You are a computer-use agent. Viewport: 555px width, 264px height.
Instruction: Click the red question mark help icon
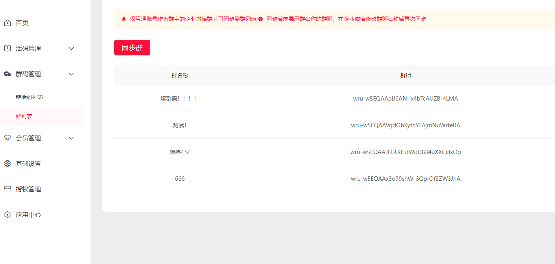260,19
